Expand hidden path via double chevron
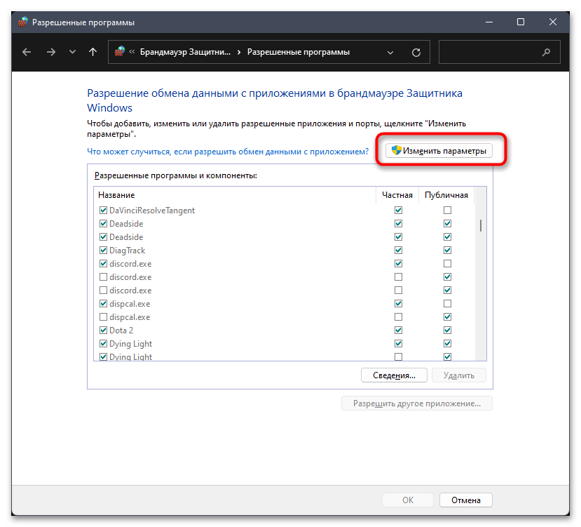Screen dimensions: 581x527 point(132,52)
